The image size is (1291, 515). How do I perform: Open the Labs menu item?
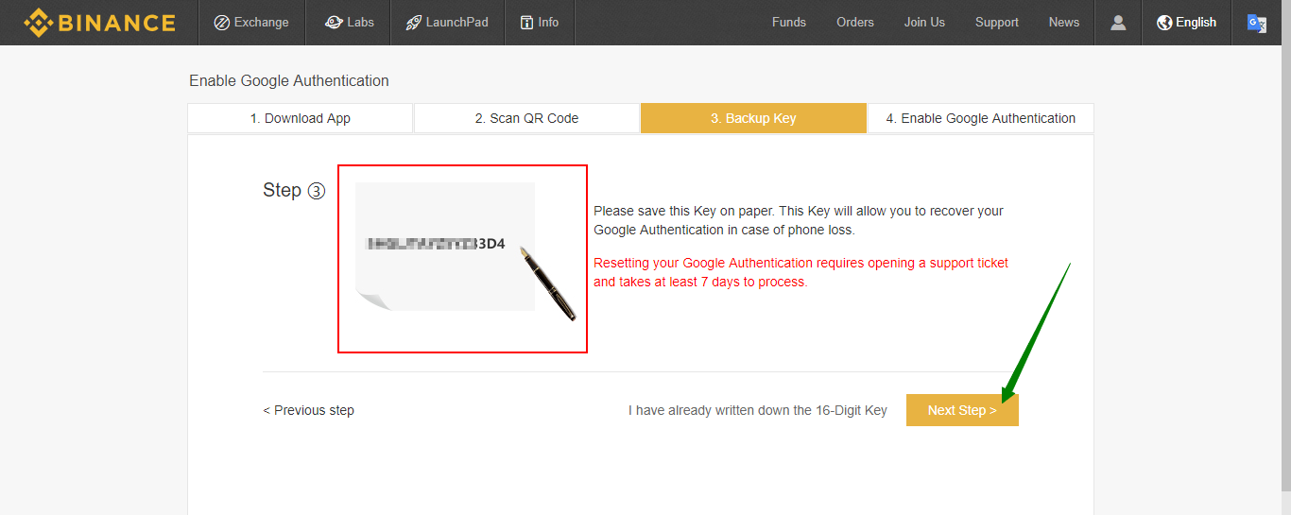coord(349,23)
